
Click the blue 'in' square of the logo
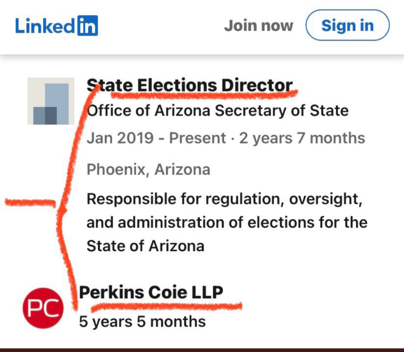tap(88, 26)
